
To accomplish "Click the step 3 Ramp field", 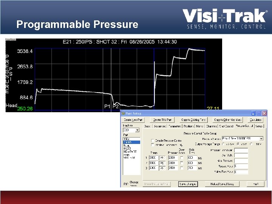I will point(153,168).
